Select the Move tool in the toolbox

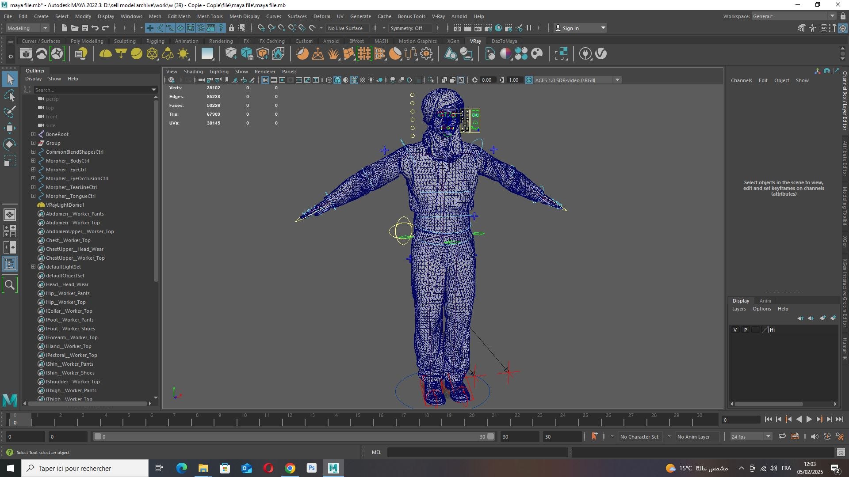pyautogui.click(x=10, y=128)
